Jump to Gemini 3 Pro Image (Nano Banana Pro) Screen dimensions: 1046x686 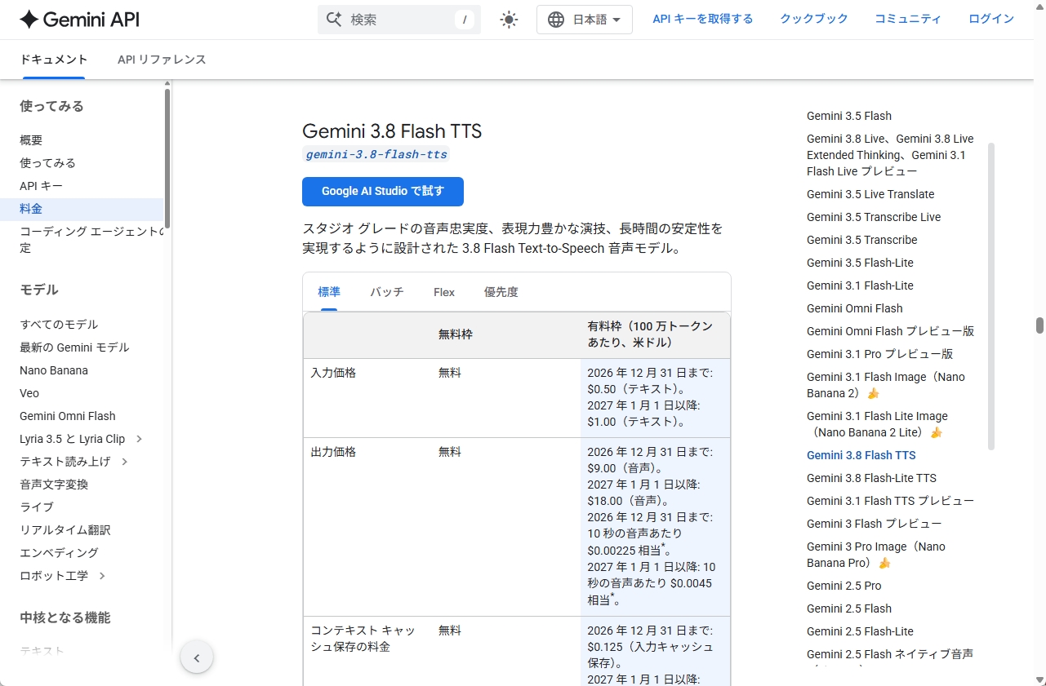pos(876,555)
